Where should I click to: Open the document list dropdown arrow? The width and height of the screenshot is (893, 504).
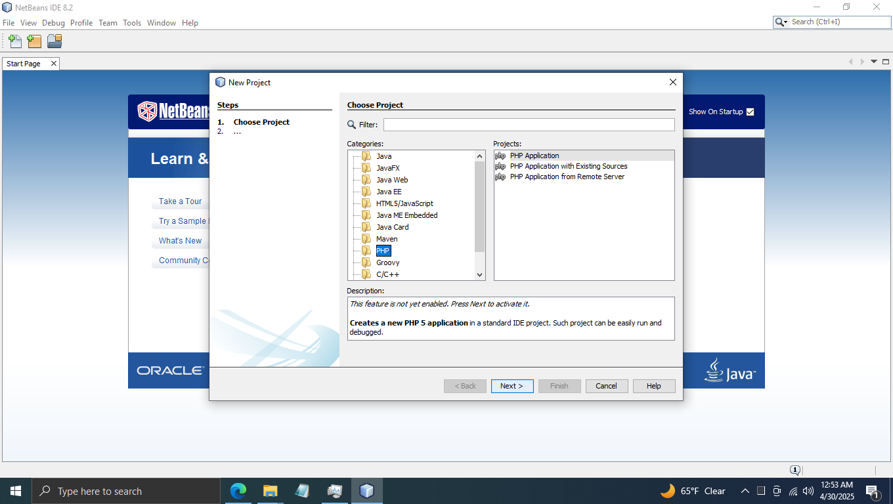tap(874, 62)
